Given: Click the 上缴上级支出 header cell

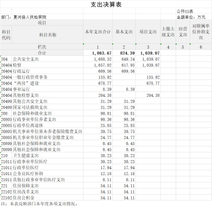Looking at the screenshot, I should click(x=168, y=32).
